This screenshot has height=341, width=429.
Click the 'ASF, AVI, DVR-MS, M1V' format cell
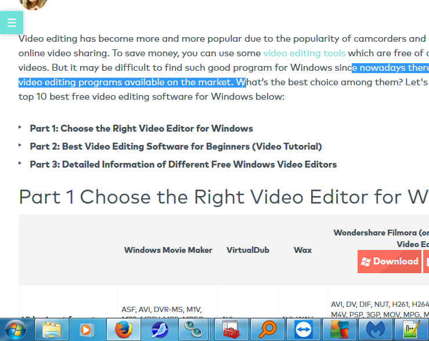click(x=168, y=302)
